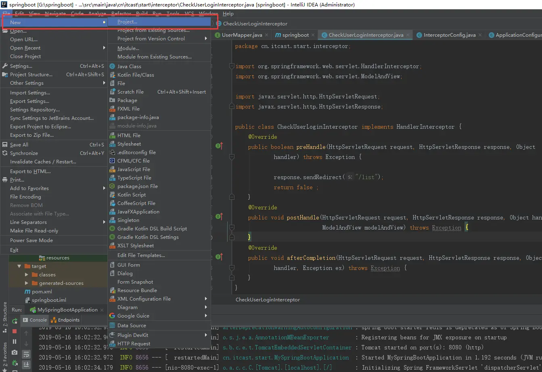Open the Line Separators submenu
542x372 pixels.
click(54, 222)
